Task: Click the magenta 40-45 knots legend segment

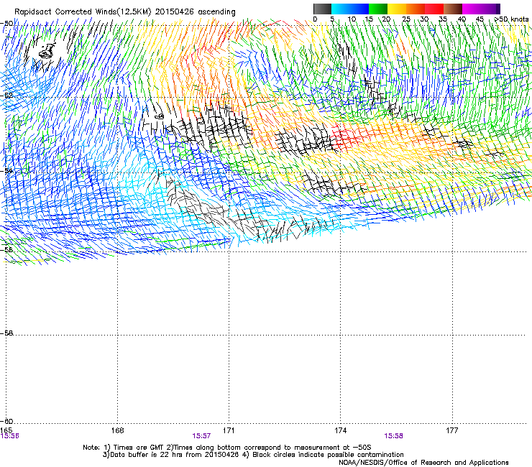Action: coord(472,9)
